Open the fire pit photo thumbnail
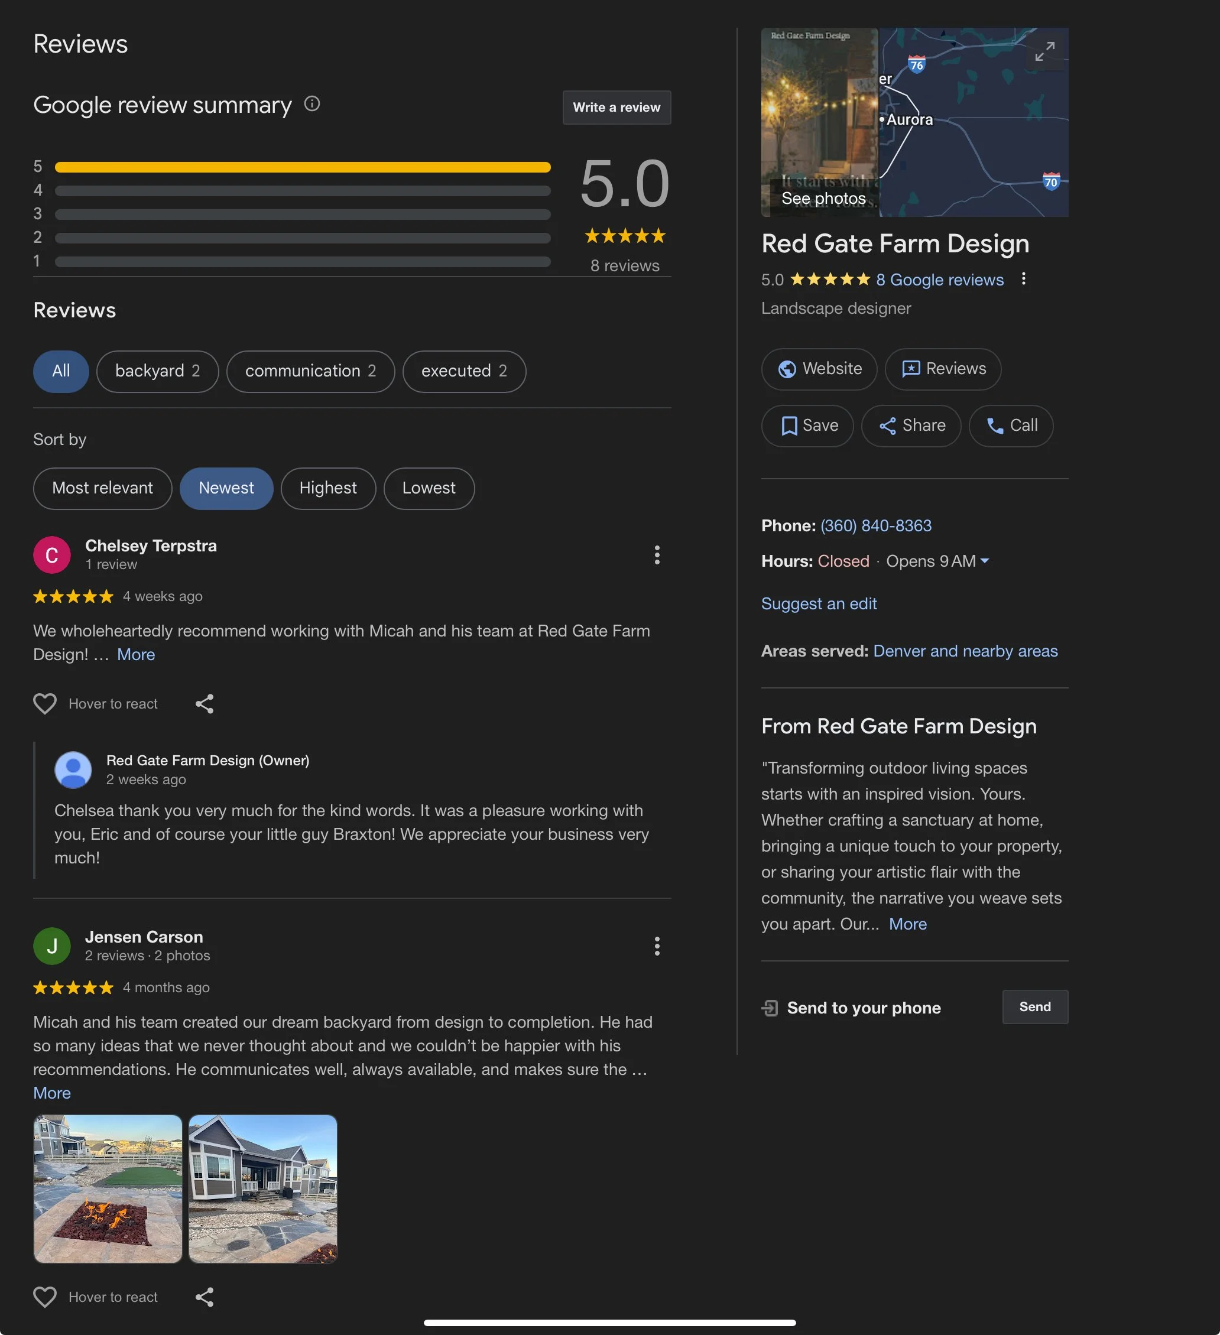The width and height of the screenshot is (1220, 1335). pyautogui.click(x=108, y=1188)
